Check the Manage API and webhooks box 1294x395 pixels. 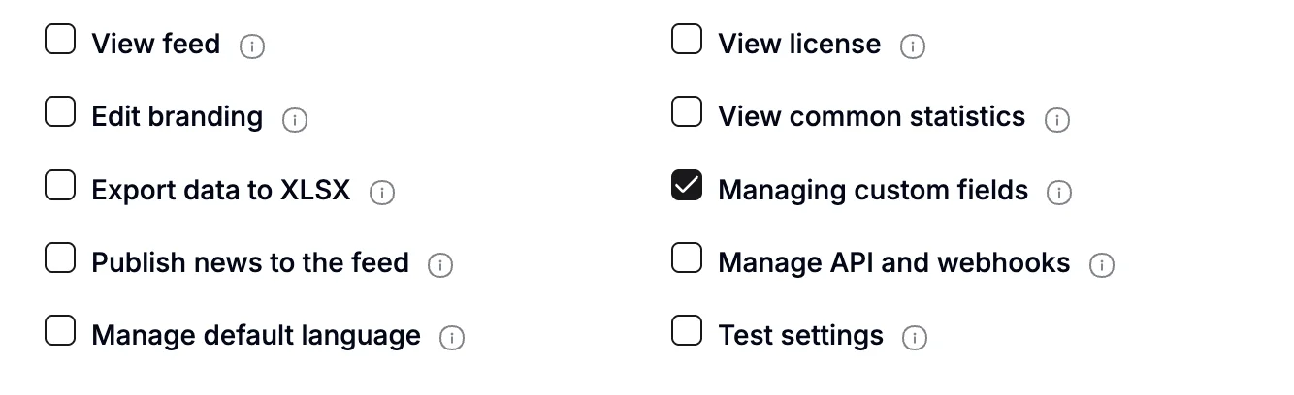[687, 258]
